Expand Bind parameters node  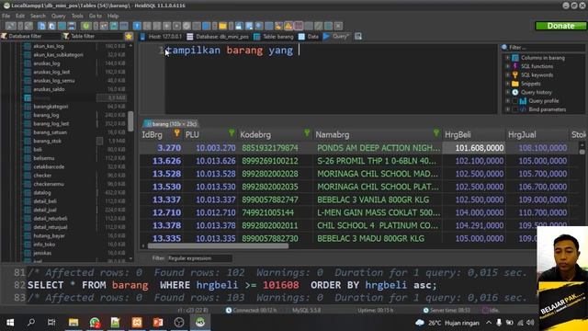[507, 109]
